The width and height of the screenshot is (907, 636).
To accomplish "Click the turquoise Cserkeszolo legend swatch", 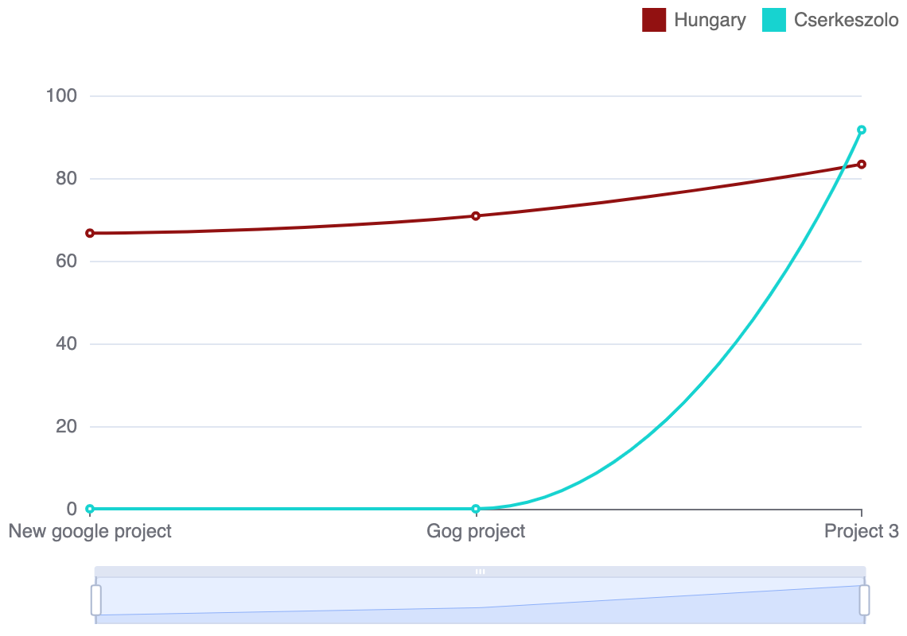I will pyautogui.click(x=774, y=20).
